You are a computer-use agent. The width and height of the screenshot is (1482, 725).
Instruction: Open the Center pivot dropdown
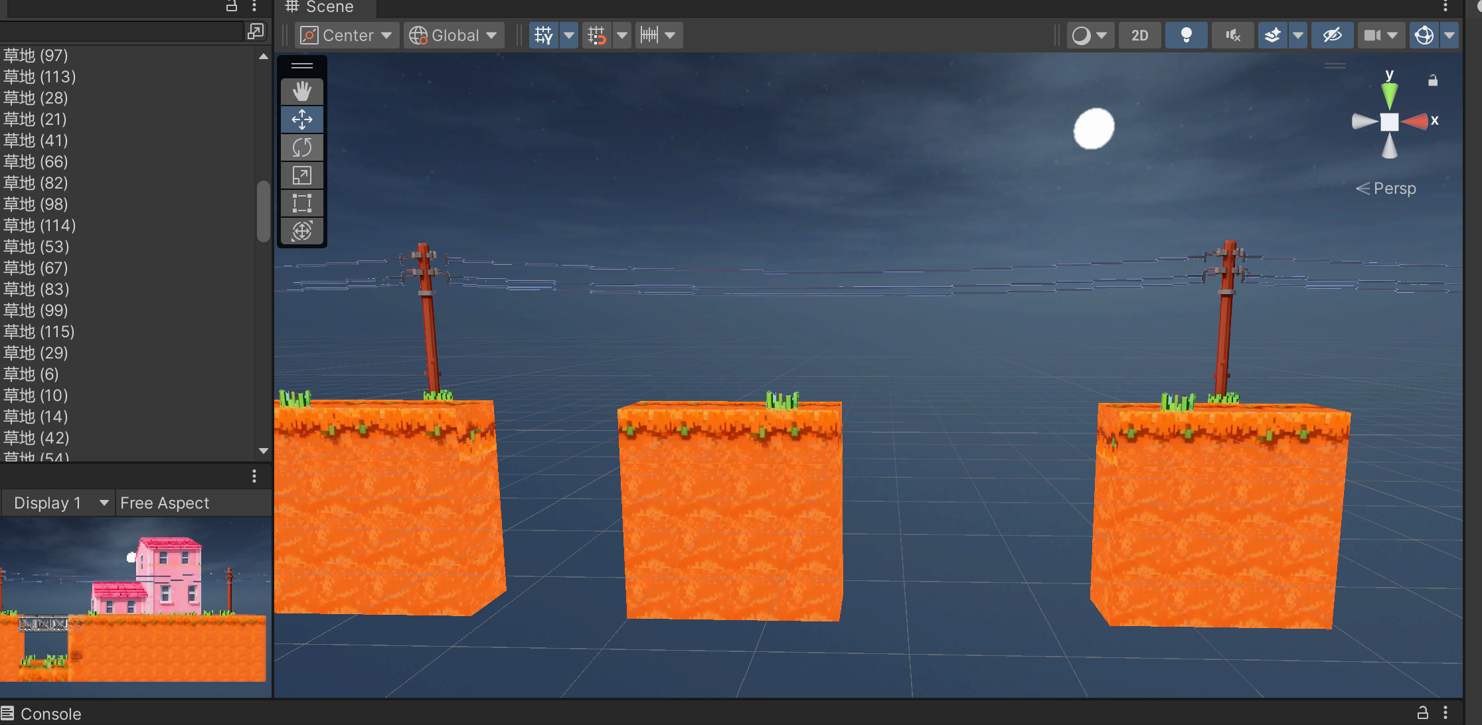(x=346, y=35)
